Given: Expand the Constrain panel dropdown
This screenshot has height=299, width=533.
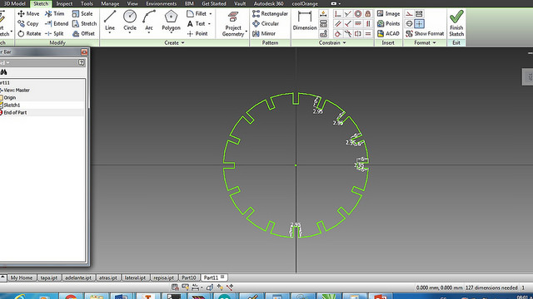Looking at the screenshot, I should pyautogui.click(x=344, y=43).
